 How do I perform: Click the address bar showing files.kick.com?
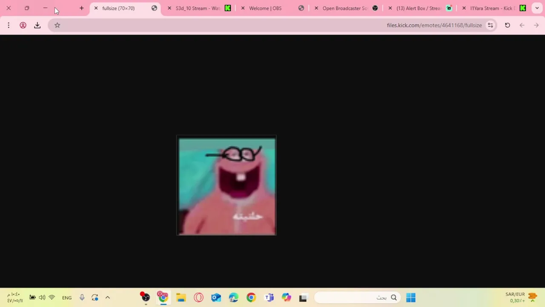pyautogui.click(x=272, y=25)
